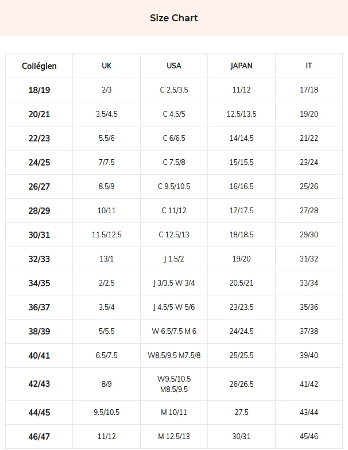Click Collégien size 36/37 row label
Screen dimensions: 348x450
pos(39,307)
